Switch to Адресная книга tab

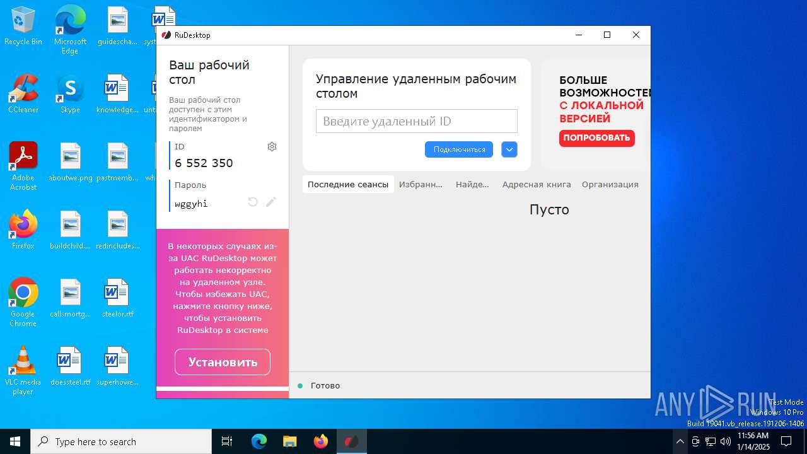pyautogui.click(x=537, y=184)
